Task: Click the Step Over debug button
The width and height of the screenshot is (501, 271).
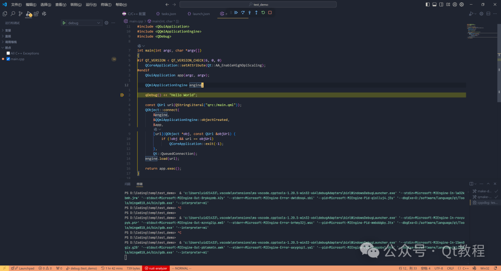Action: 243,13
